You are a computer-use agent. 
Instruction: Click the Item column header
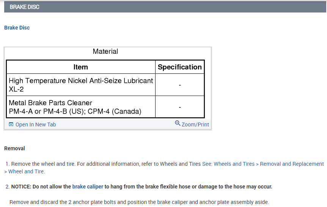[80, 67]
